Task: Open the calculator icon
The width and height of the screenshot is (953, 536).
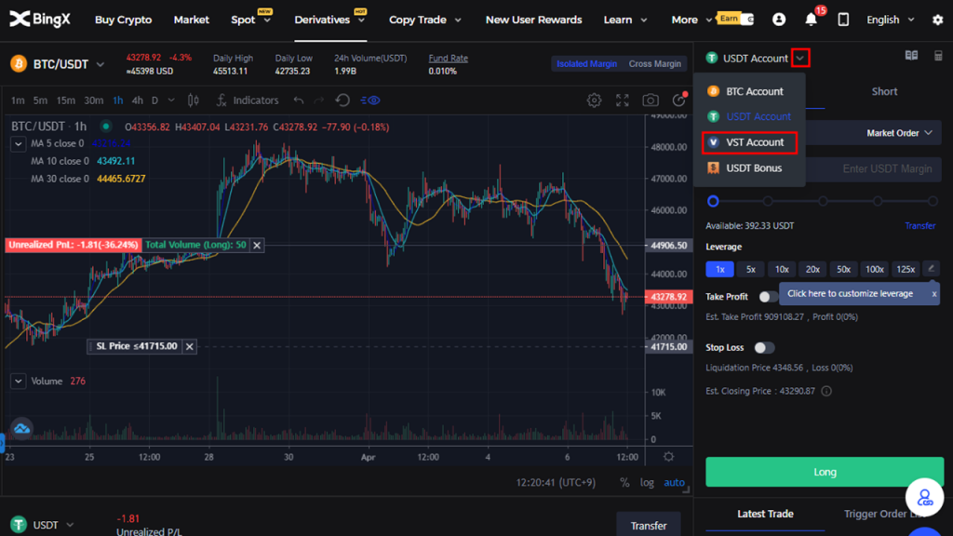Action: coord(938,56)
